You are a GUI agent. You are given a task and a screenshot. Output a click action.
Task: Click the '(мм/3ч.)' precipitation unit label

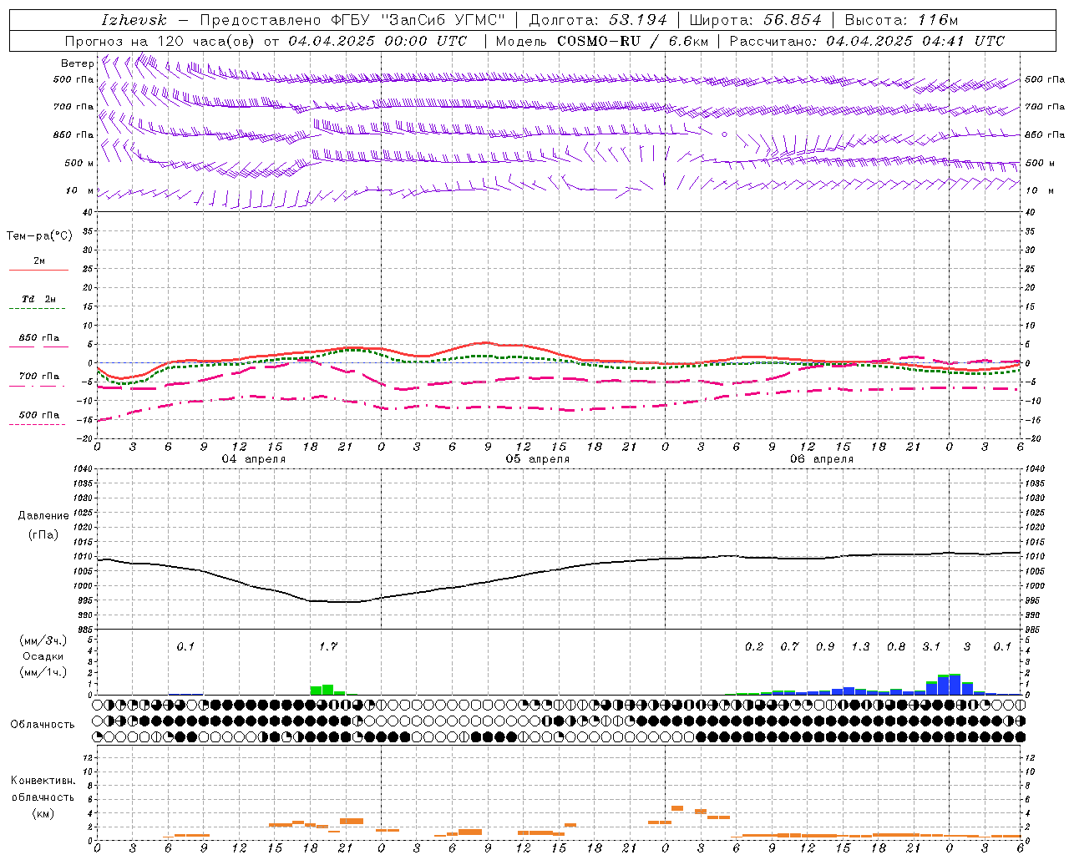click(x=43, y=640)
